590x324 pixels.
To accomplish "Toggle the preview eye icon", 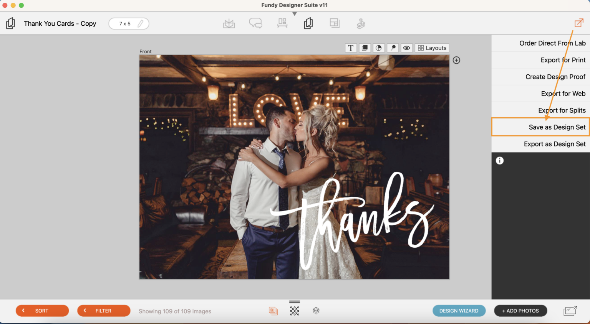I will 406,48.
